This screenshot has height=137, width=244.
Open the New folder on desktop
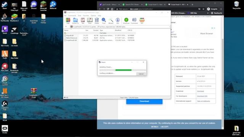click(14, 55)
